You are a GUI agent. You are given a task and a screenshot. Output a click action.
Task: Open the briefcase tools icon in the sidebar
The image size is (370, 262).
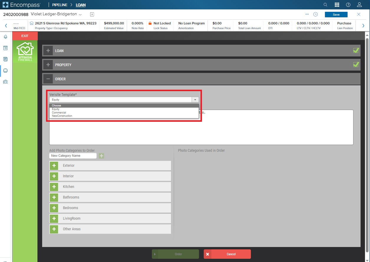point(5,82)
